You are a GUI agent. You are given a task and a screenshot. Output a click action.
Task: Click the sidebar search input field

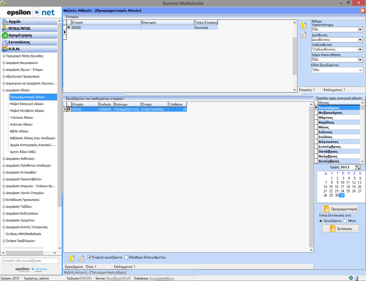[31, 261]
